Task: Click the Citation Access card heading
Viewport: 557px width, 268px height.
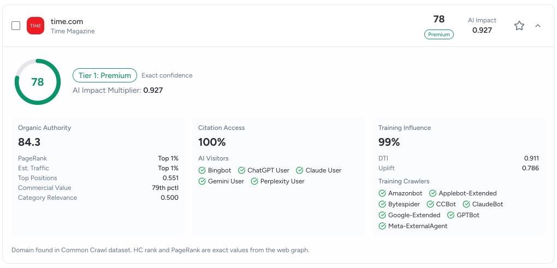Action: tap(222, 128)
